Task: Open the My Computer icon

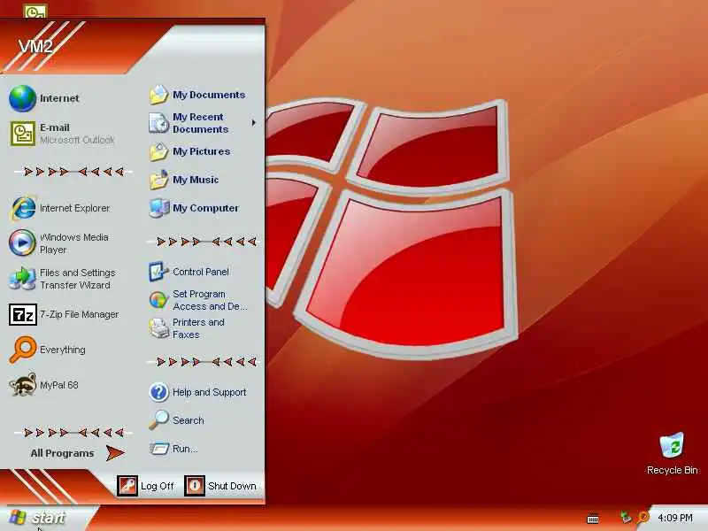Action: click(x=159, y=208)
